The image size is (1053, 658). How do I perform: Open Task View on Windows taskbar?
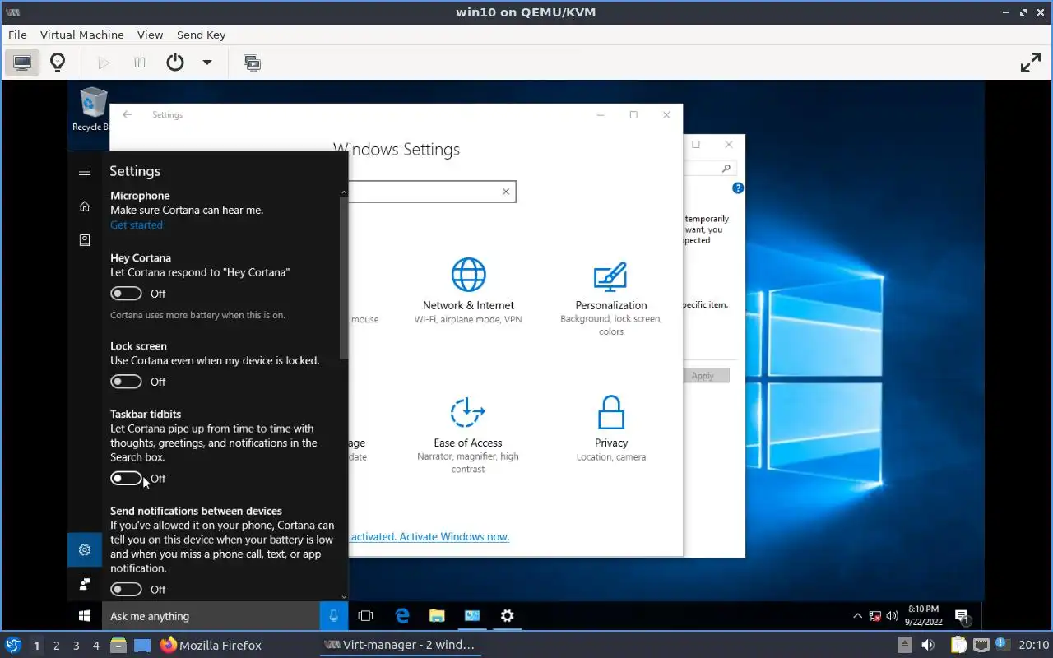(366, 616)
